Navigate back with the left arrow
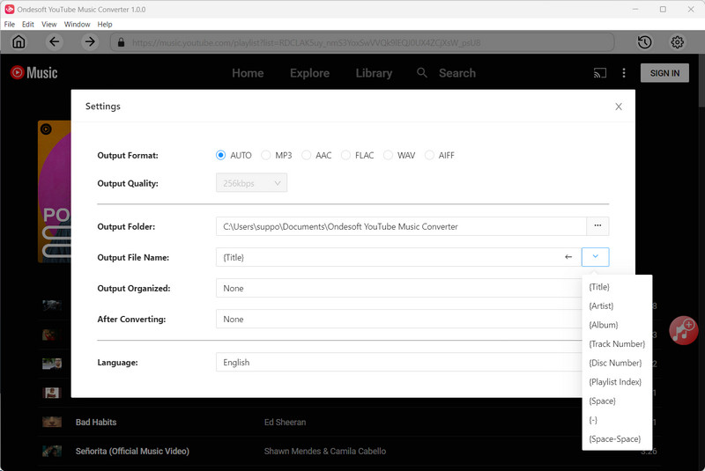The height and width of the screenshot is (471, 705). coord(55,42)
